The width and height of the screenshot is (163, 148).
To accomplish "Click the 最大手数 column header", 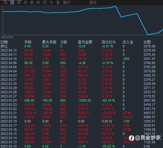I will pyautogui.click(x=49, y=42).
